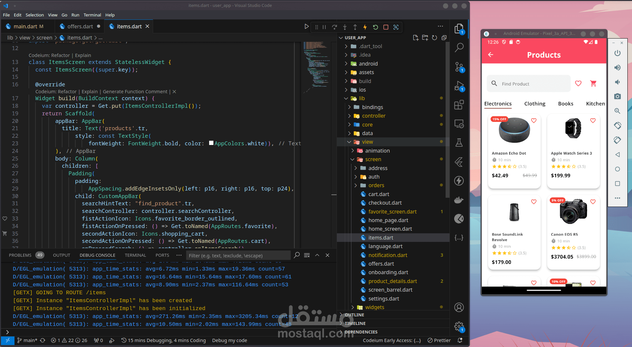Trigger Flutter Hot Reload lightning button
This screenshot has height=347, width=632.
click(365, 27)
